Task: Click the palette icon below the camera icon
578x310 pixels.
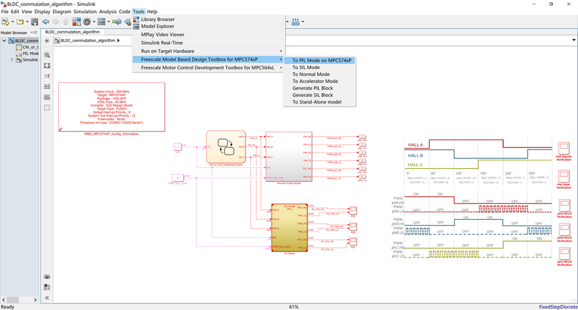Action: click(47, 287)
